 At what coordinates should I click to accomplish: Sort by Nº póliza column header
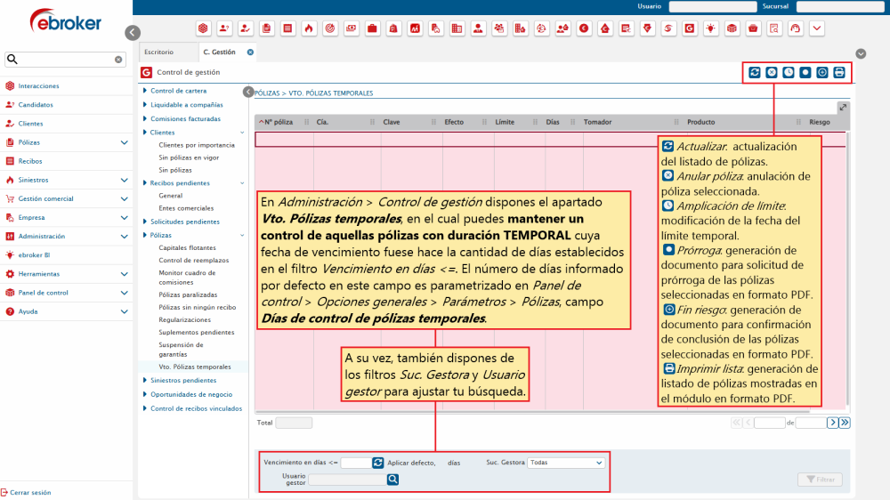[279, 122]
